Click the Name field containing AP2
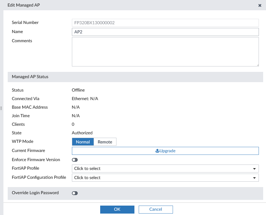The width and height of the screenshot is (266, 215). (x=165, y=32)
